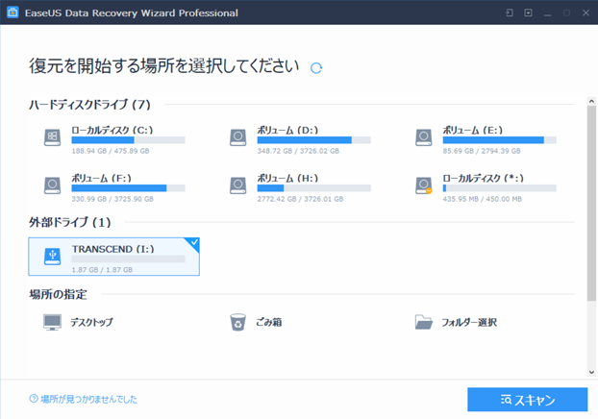Choose the ごみ箱 location label
Image resolution: width=598 pixels, height=419 pixels.
269,323
